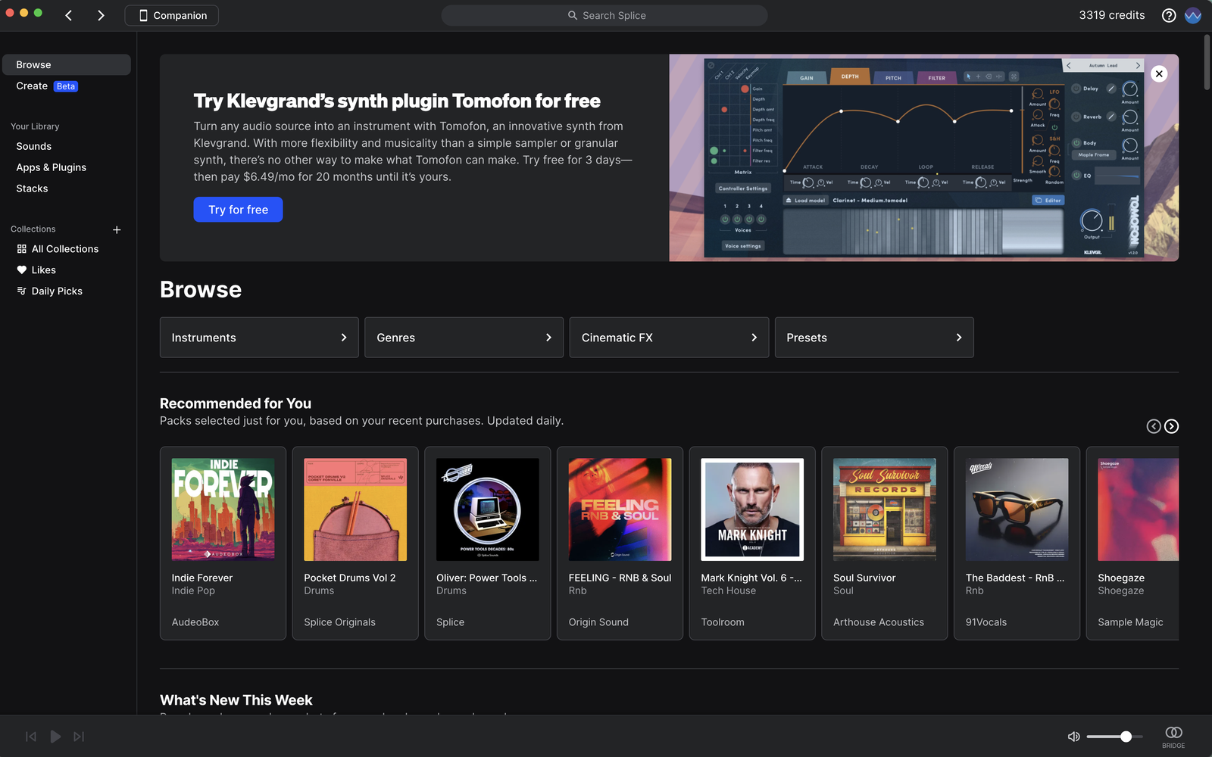Toggle playback with the play button
The image size is (1212, 757).
click(x=55, y=736)
